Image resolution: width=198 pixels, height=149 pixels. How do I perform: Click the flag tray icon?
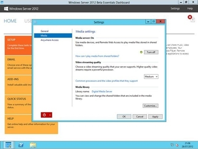172,145
